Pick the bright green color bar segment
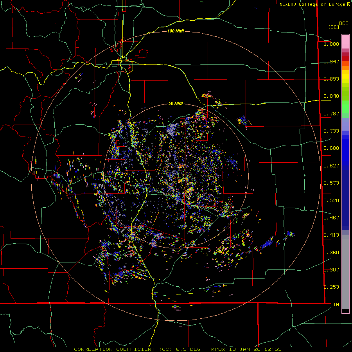352x352 pixels. [x=345, y=107]
